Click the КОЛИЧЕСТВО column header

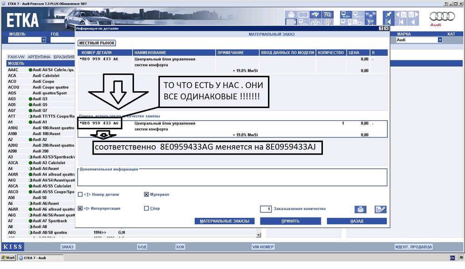(x=331, y=53)
